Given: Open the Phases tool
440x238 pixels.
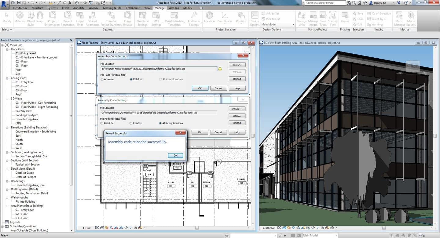Looking at the screenshot, I should (345, 17).
